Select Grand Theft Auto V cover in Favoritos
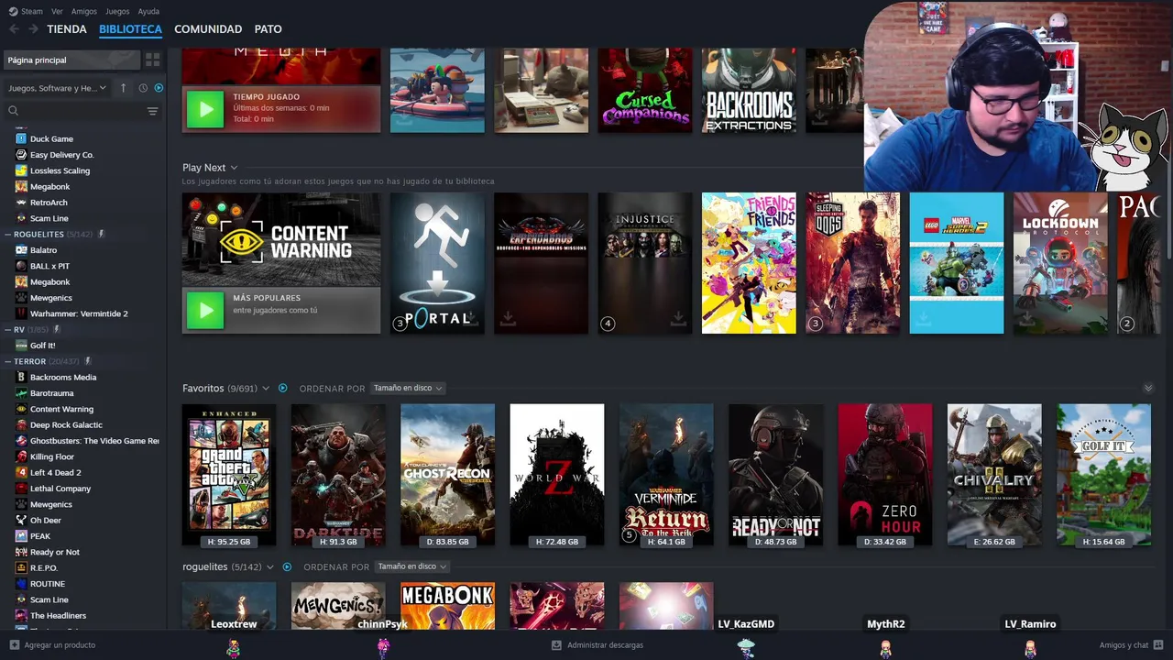 (x=229, y=475)
